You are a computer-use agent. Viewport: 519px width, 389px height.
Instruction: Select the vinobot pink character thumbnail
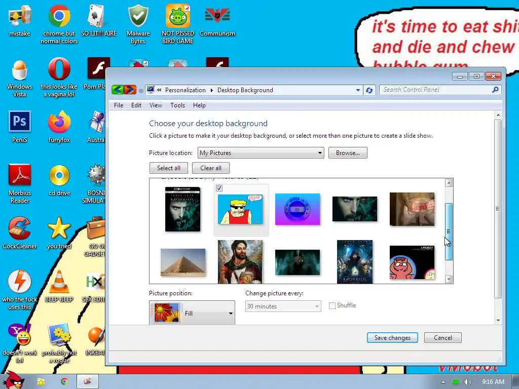coord(412,262)
